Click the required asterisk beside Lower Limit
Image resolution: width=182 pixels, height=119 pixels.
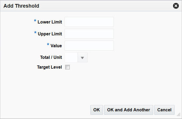coord(35,21)
